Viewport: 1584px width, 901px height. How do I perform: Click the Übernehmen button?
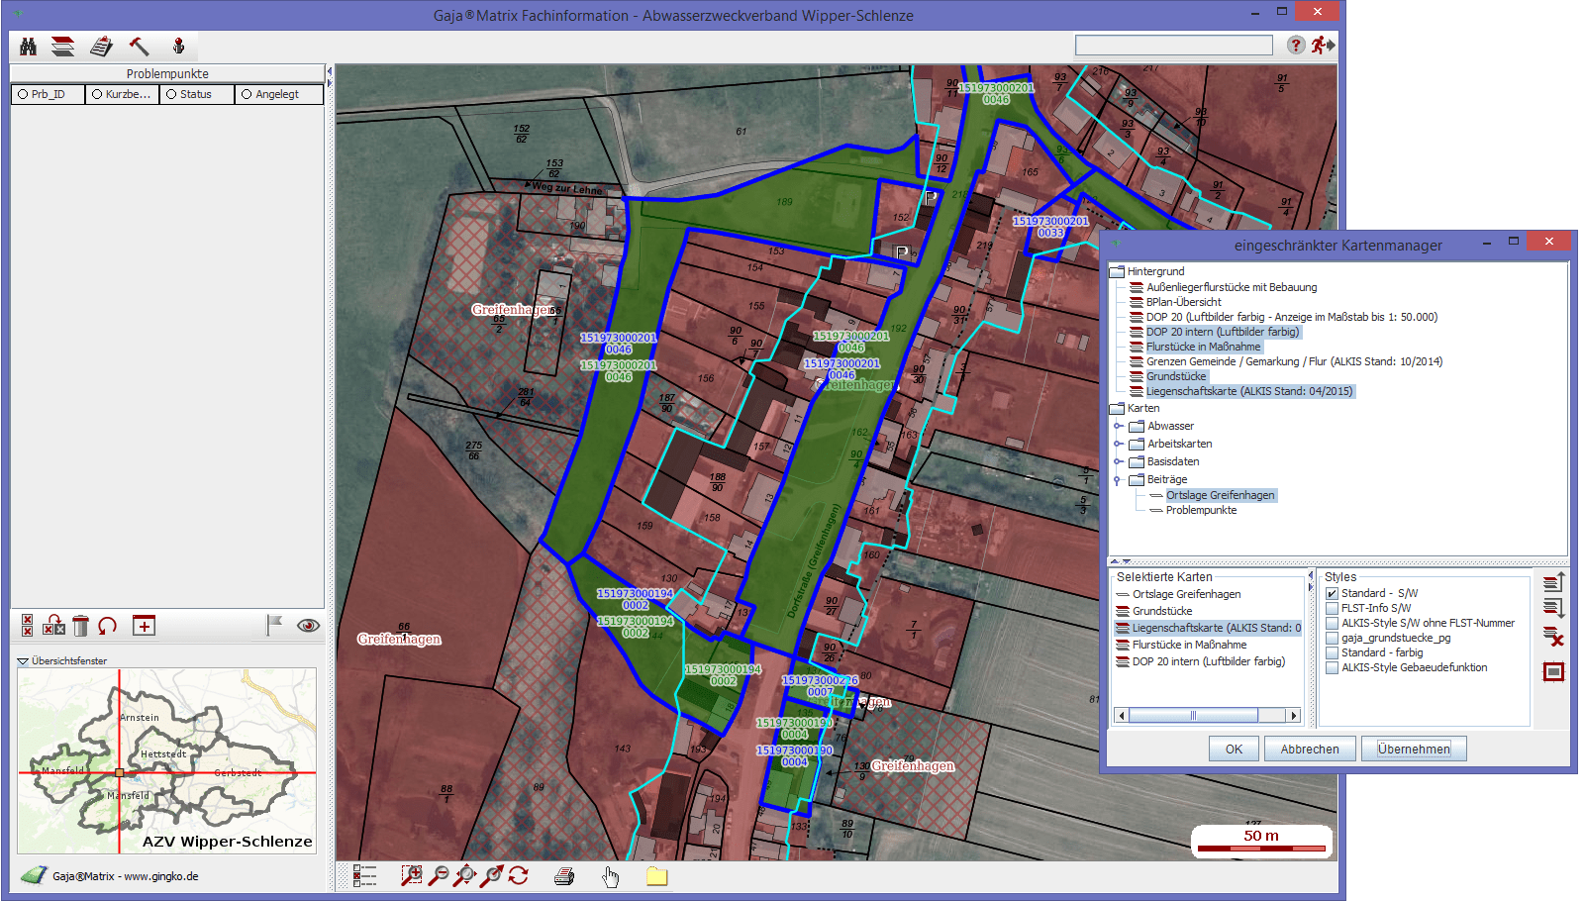coord(1413,750)
